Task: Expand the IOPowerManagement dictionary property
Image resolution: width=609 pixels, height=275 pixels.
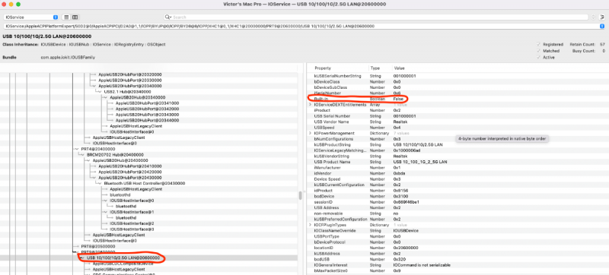Action: (310, 133)
